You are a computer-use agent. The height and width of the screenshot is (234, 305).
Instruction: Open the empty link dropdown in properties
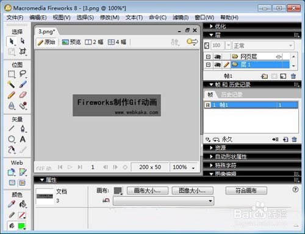click(163, 201)
